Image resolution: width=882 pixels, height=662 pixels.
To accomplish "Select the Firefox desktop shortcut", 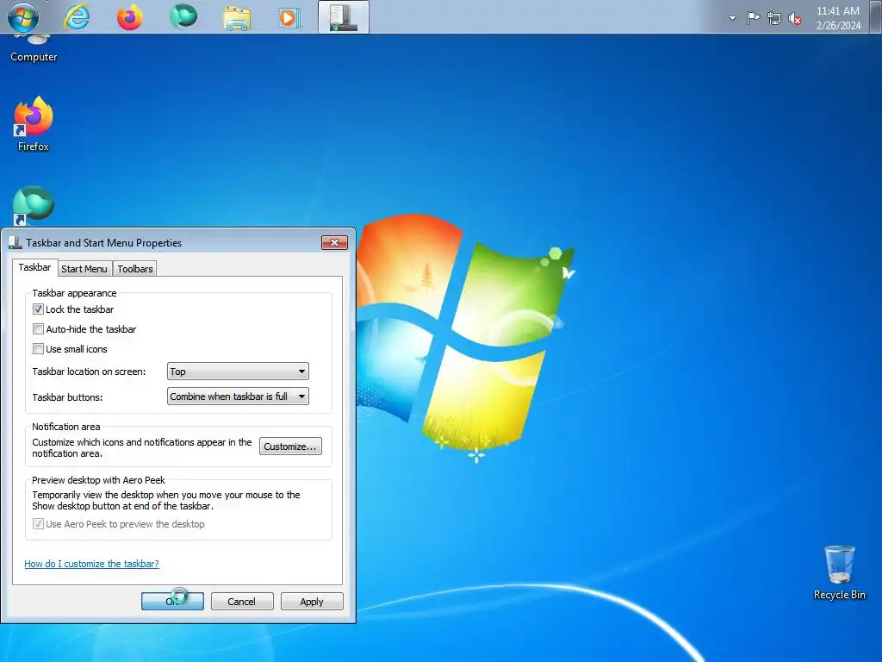I will pos(34,124).
